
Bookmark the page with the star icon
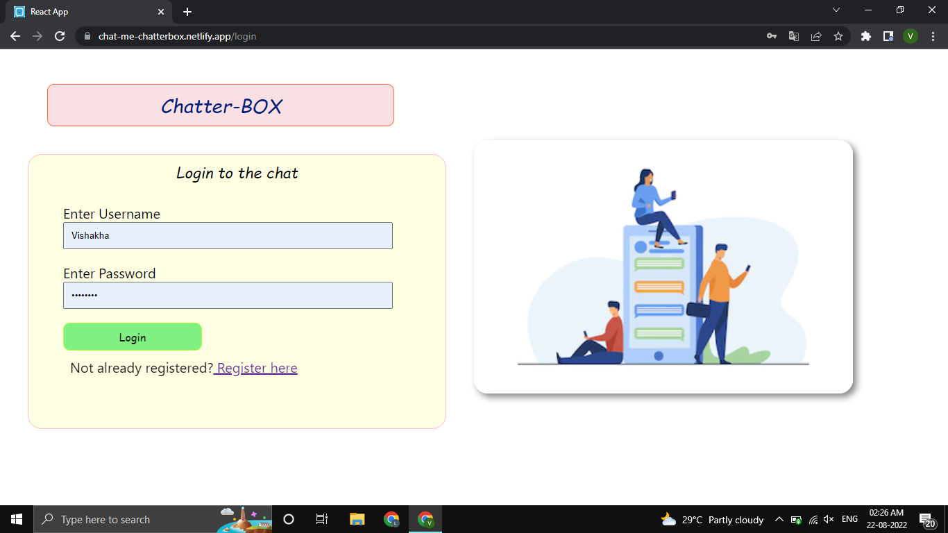838,35
